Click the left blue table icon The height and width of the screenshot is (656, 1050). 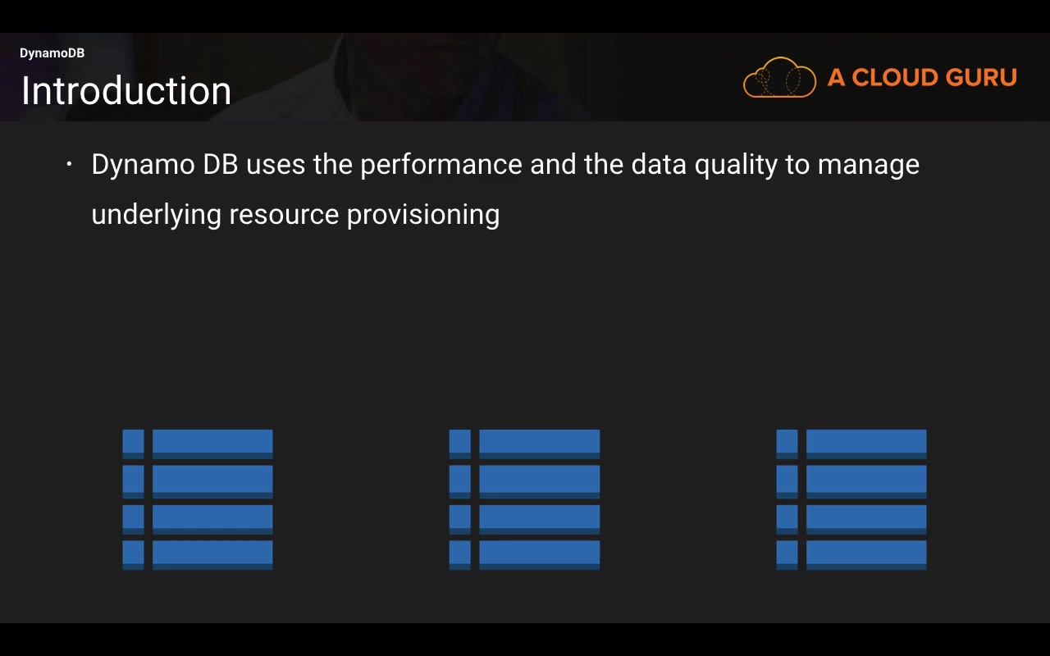(x=198, y=499)
